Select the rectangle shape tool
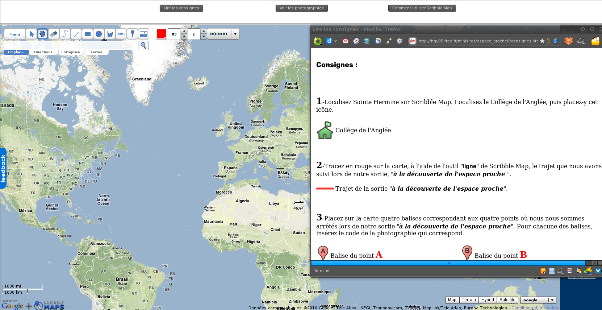Viewport: 602px width, 310px height. 87,34
